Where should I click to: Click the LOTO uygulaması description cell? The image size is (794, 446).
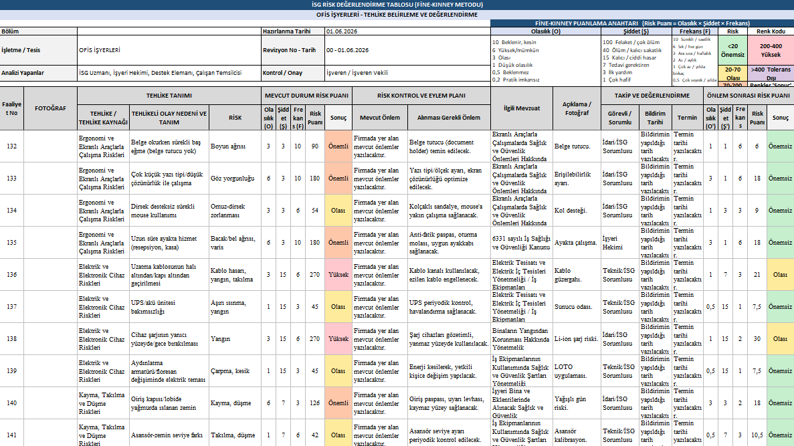pos(577,371)
